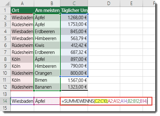Click cell B7 'Erdbeeren'
The height and width of the screenshot is (116, 160).
tap(47, 52)
